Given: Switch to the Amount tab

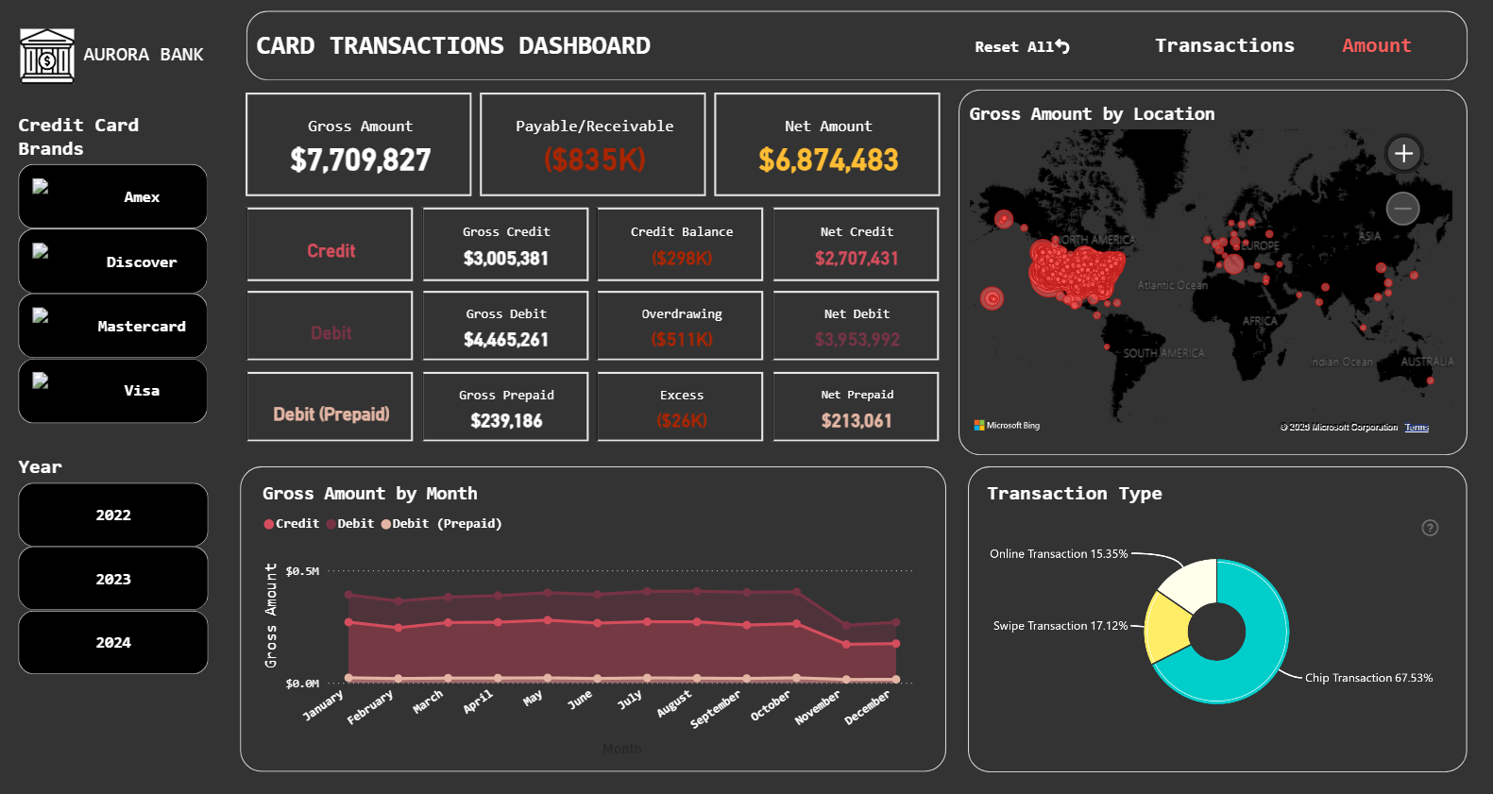Looking at the screenshot, I should [1377, 45].
